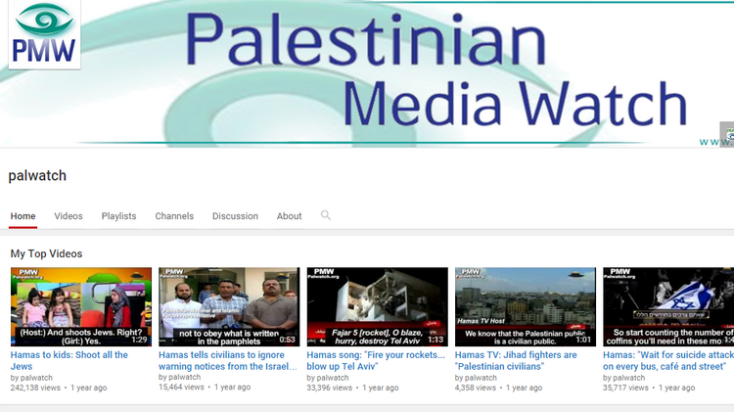Click 'by palwatch' under the 33,396 views video
Screen dimensions: 734x412
328,378
